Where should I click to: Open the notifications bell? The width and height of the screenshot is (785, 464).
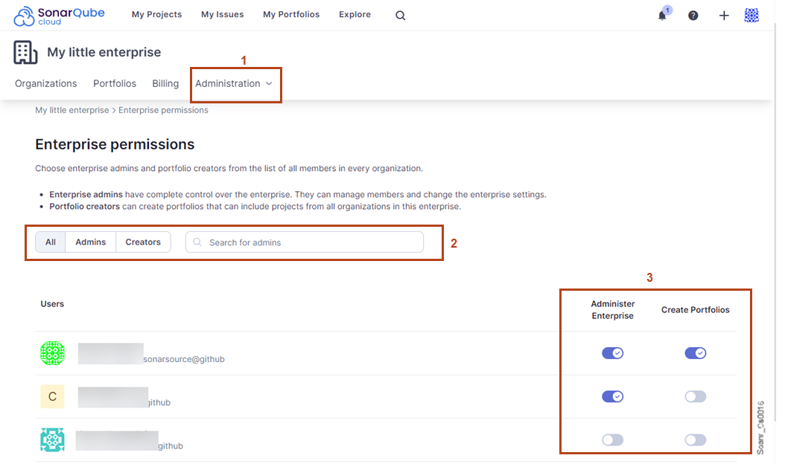(661, 15)
